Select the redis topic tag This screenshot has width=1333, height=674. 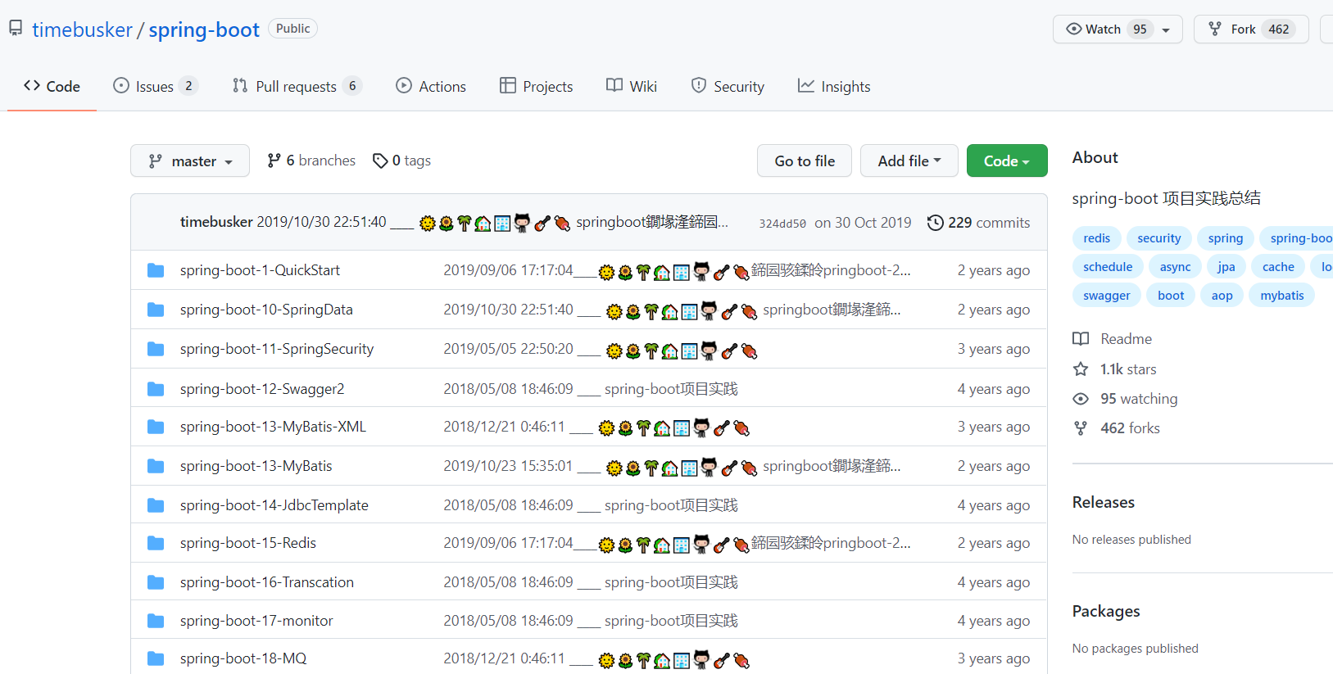coord(1096,238)
